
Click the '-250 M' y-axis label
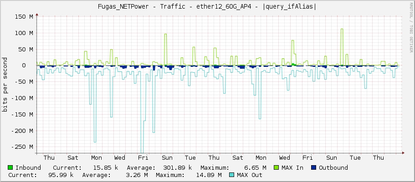[x=22, y=147]
